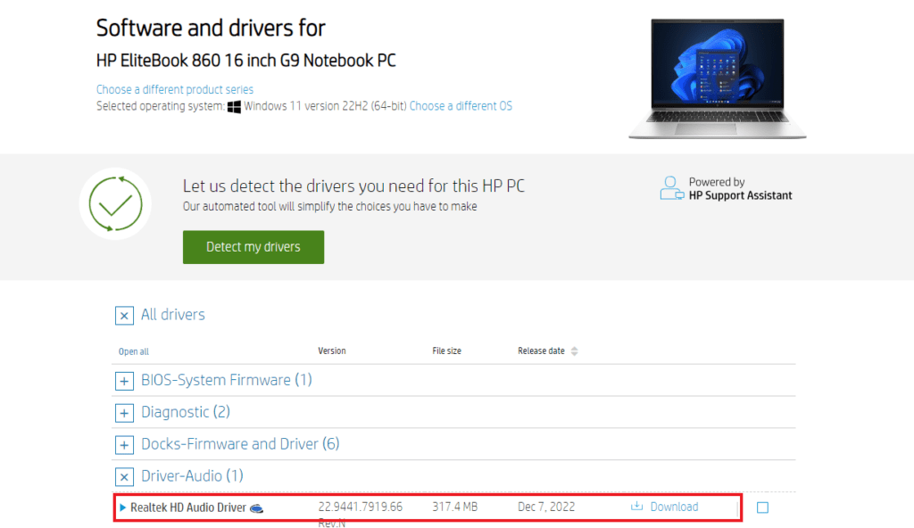This screenshot has width=914, height=528.
Task: Expand the Docks-Firmware and Driver category
Action: coord(124,444)
